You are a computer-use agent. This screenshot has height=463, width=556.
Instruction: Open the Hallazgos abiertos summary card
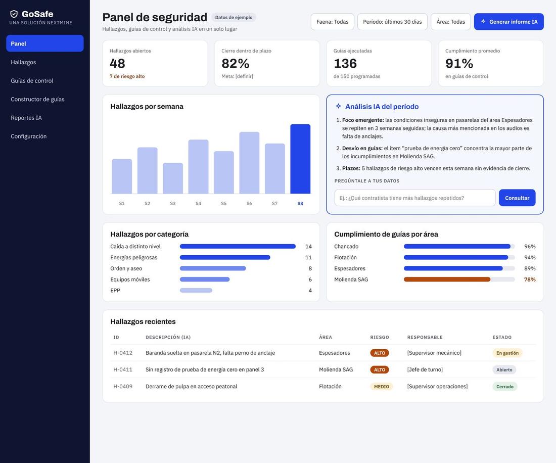[155, 63]
